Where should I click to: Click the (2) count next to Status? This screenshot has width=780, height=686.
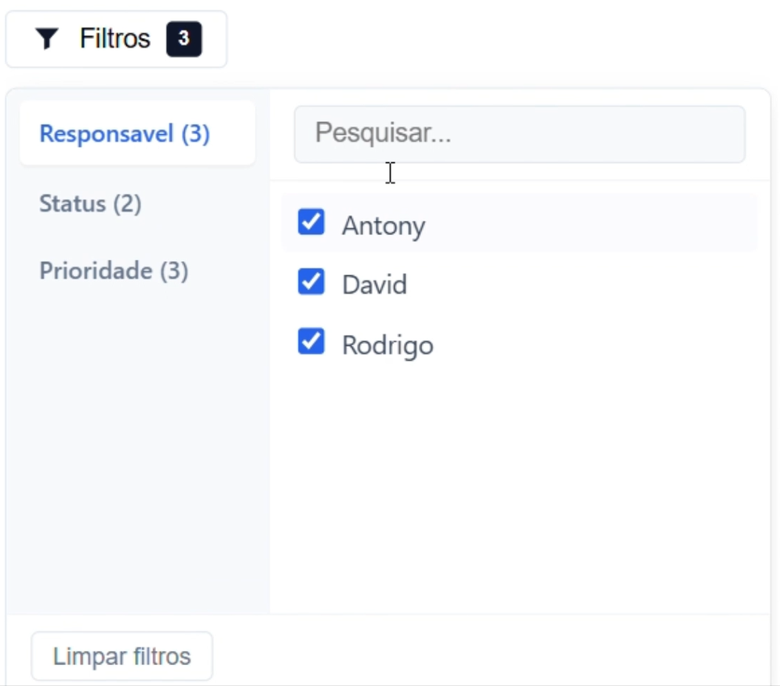(x=127, y=203)
